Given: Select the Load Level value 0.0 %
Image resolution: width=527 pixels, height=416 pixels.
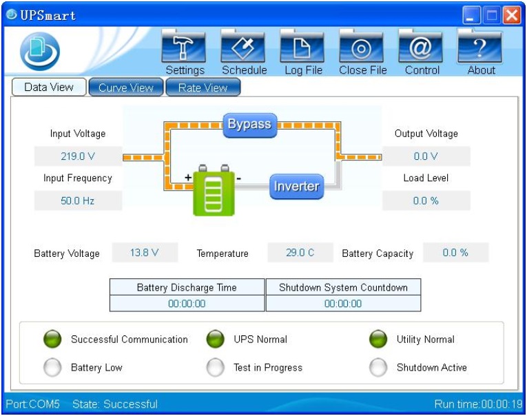Looking at the screenshot, I should click(426, 200).
